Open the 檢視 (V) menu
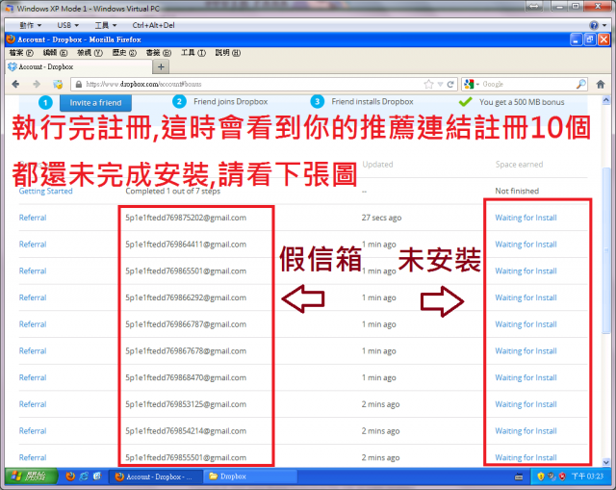This screenshot has height=490, width=616. (x=90, y=53)
